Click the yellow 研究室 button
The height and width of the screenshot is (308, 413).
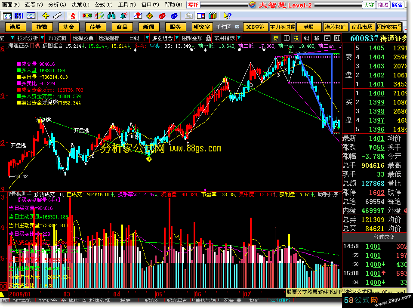click(202, 27)
